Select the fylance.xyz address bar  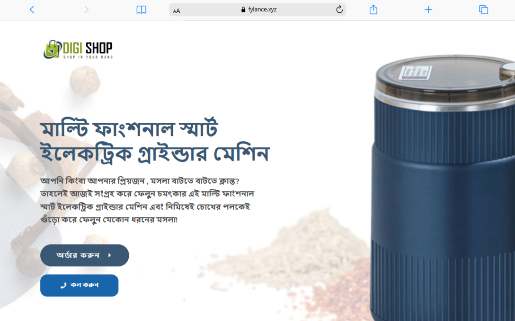257,9
